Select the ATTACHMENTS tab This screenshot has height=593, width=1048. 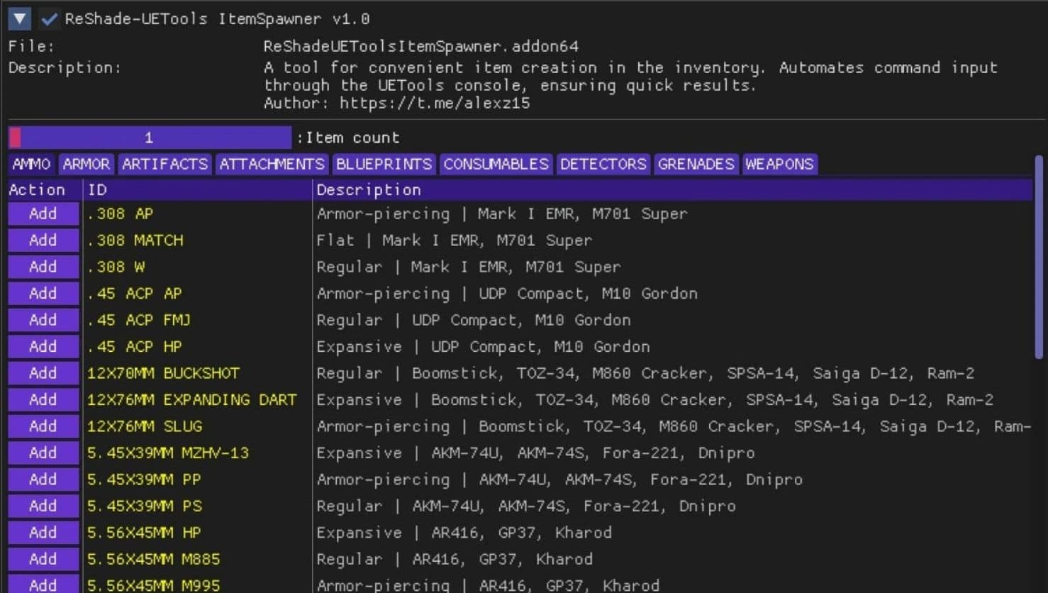272,165
